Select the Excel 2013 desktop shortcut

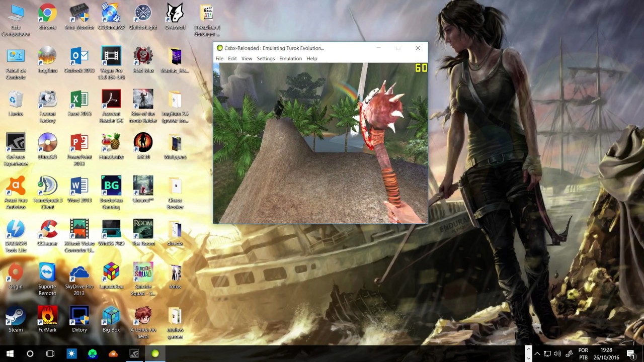pyautogui.click(x=79, y=104)
